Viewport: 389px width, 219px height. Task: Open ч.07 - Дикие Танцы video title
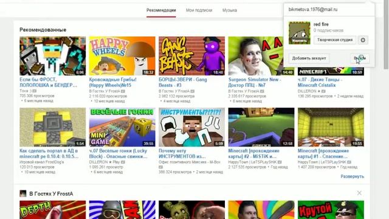tap(320, 83)
